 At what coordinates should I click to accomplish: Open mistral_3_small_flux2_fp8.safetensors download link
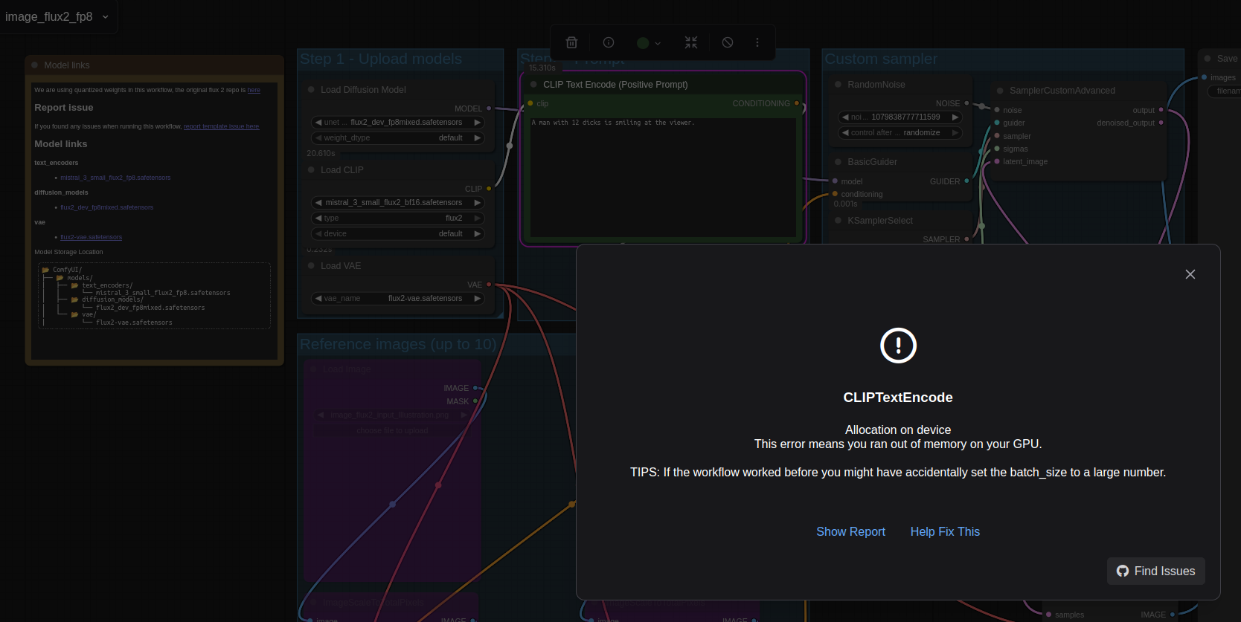coord(115,178)
